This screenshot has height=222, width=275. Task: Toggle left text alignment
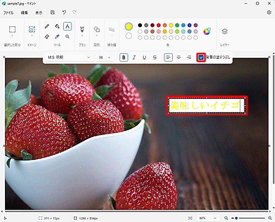(x=168, y=58)
